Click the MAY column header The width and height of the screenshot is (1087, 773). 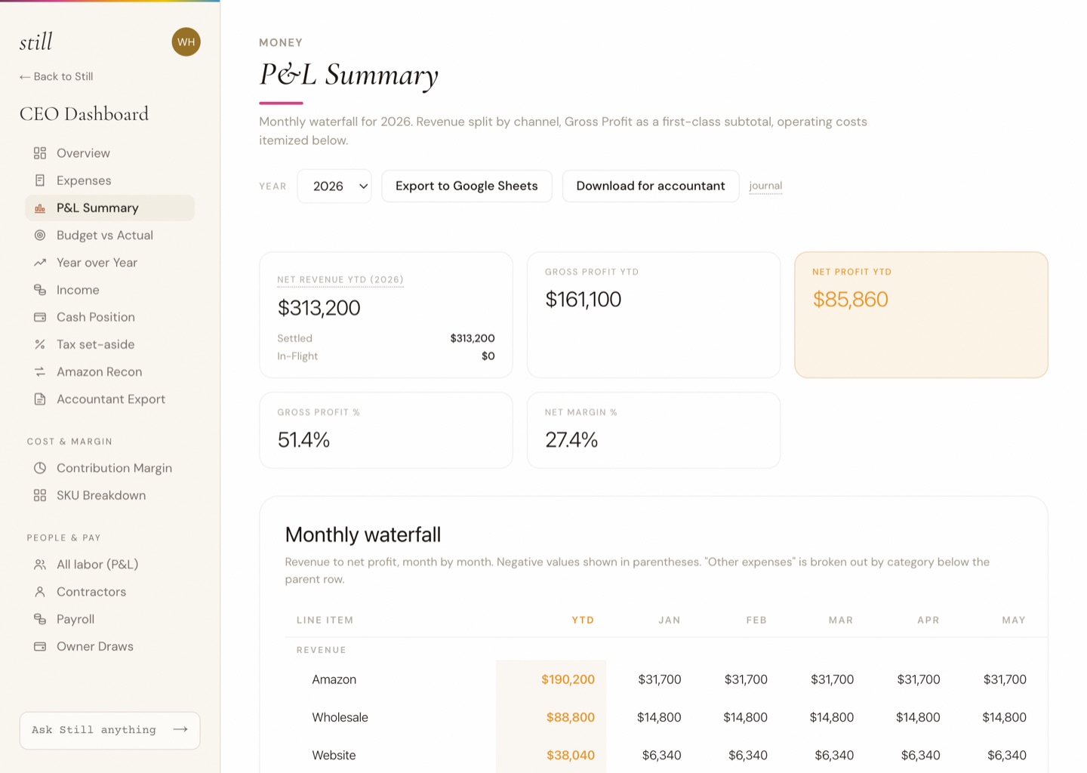[1014, 620]
